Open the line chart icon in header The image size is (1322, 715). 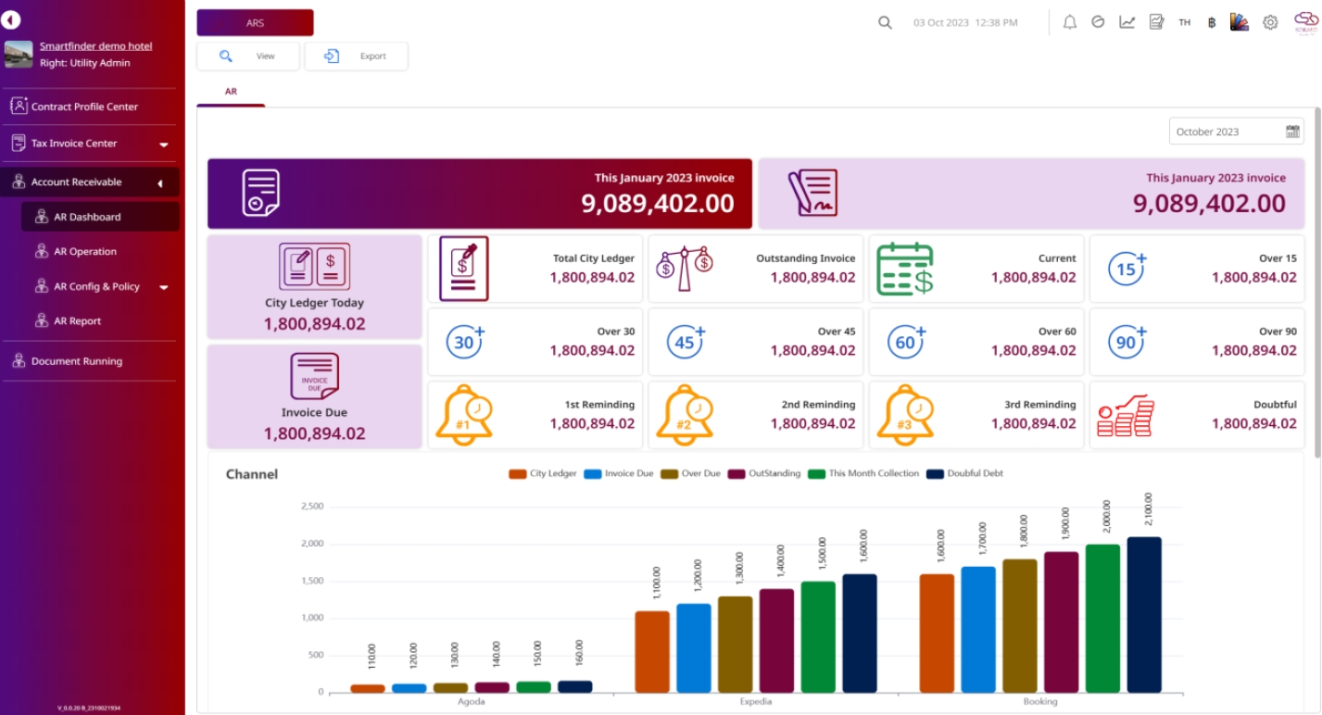pos(1127,22)
